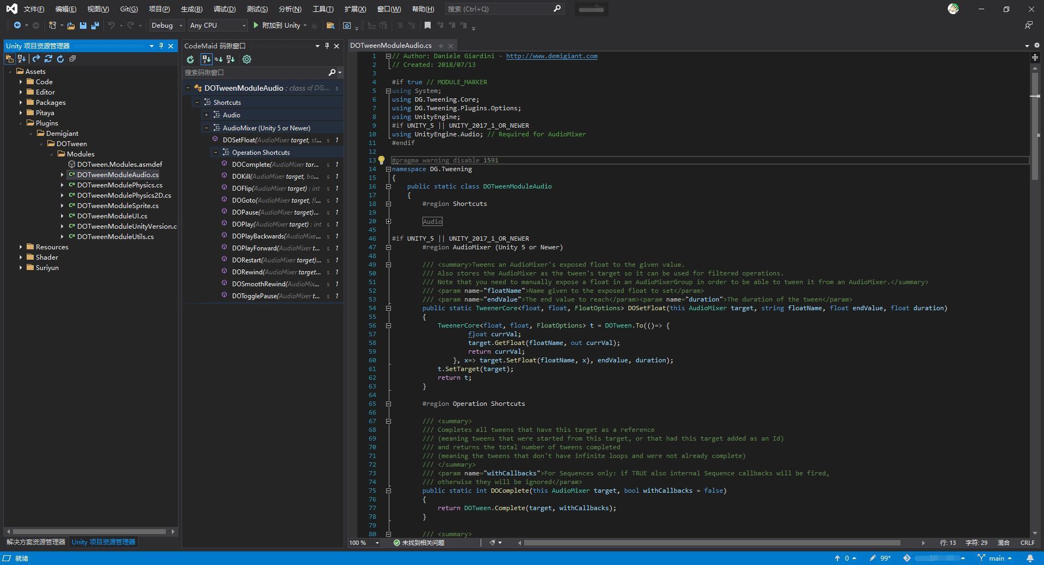The width and height of the screenshot is (1044, 565).
Task: Open the http://www.demigiant.com link in code
Action: (551, 56)
